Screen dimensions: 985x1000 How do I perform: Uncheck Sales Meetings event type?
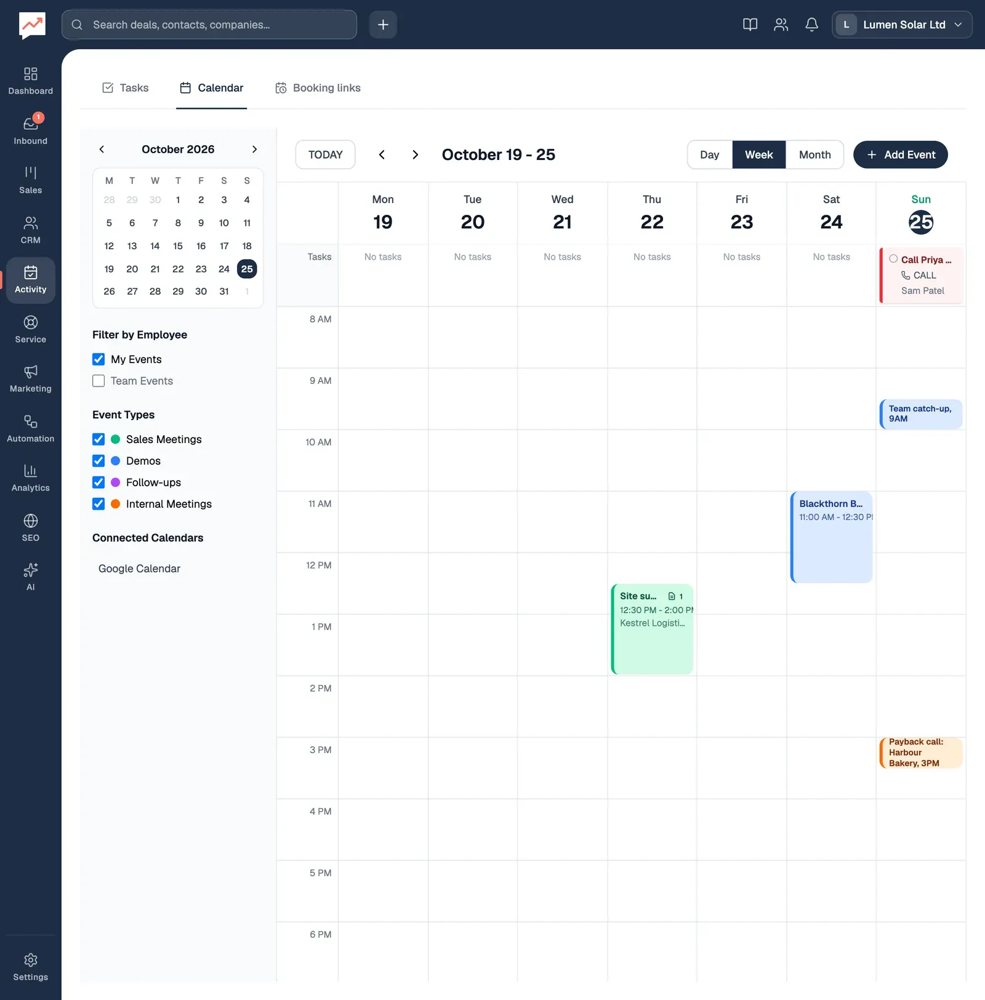click(x=98, y=439)
